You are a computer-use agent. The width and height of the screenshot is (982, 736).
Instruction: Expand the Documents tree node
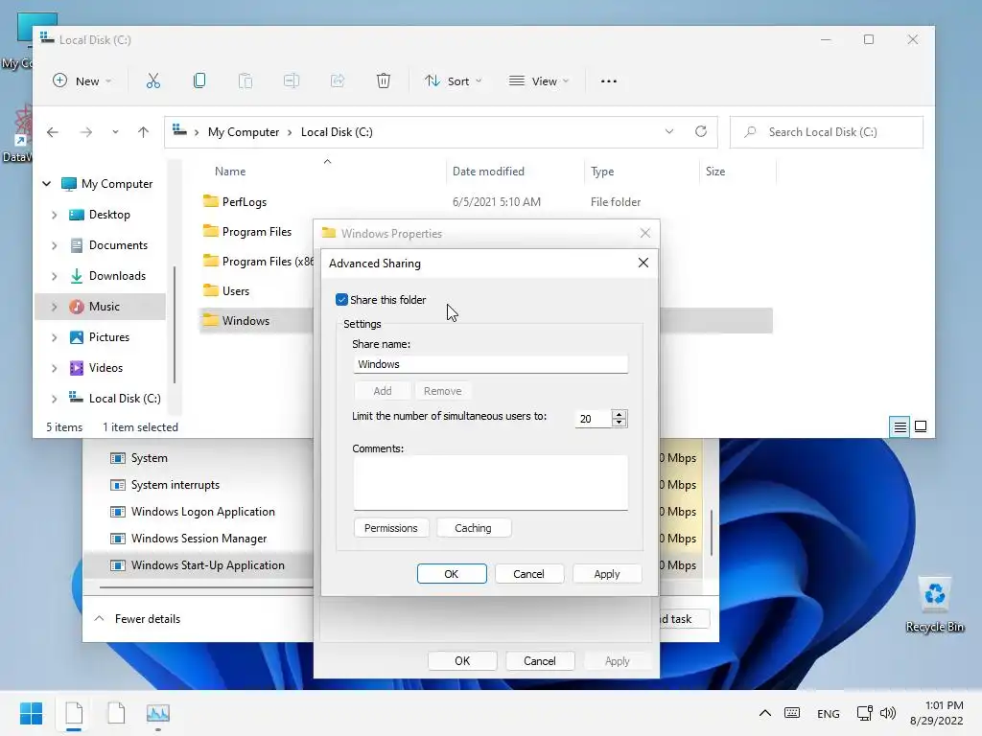pyautogui.click(x=54, y=245)
